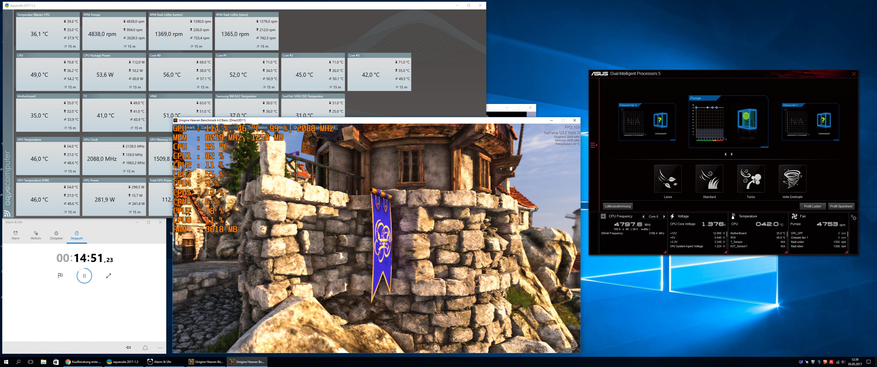Click the Lüfterabstimmung button

[x=618, y=206]
